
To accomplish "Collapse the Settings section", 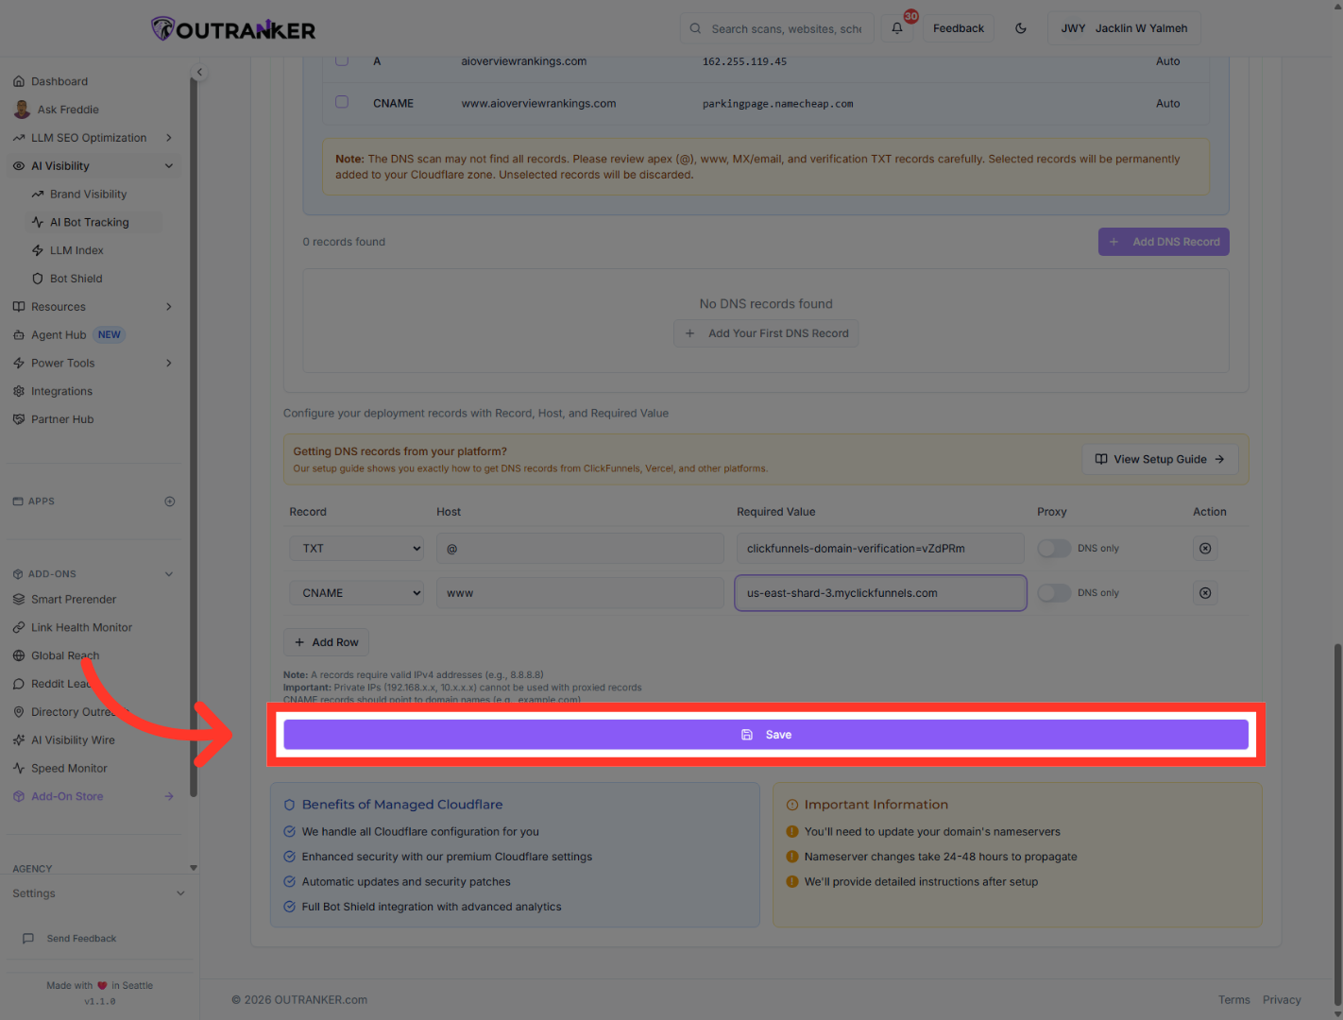I will click(179, 892).
